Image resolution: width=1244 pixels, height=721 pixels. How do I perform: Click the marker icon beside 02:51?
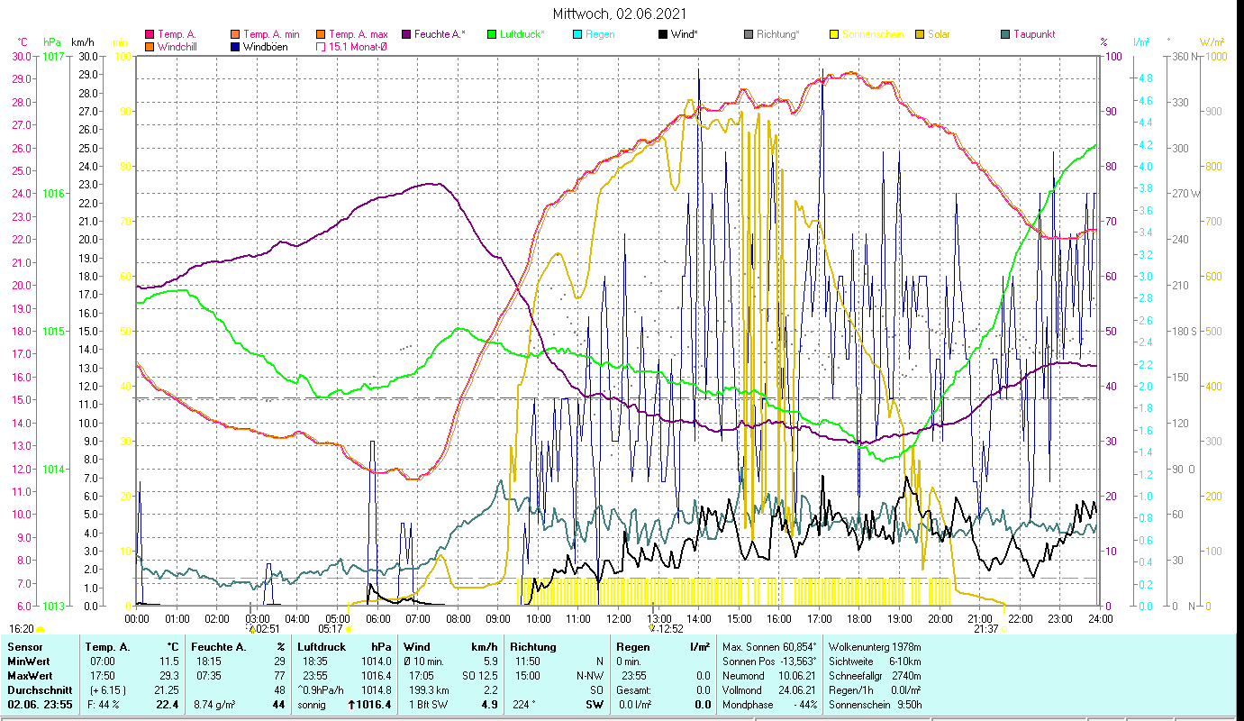point(252,629)
